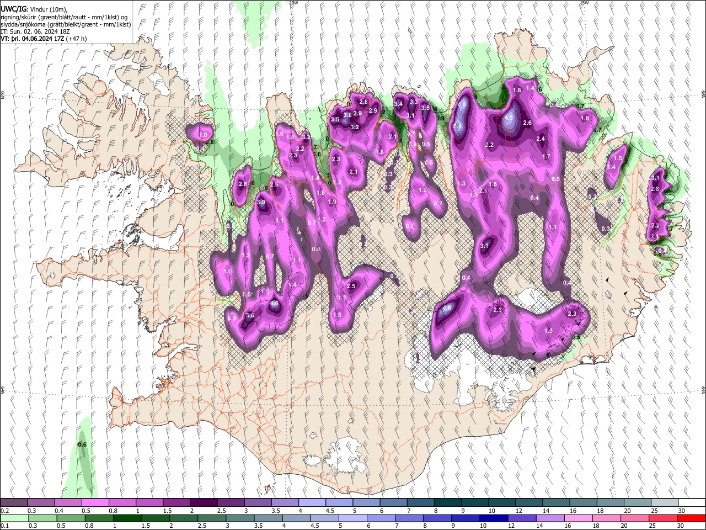Viewport: 706px width, 530px height.
Task: Click the light lavender 4.5–5 swatch in top legend row
Action: pyautogui.click(x=339, y=503)
